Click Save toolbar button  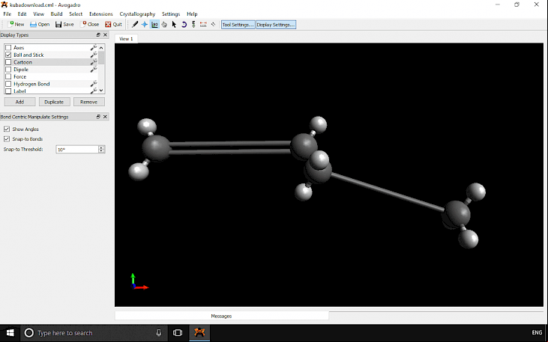tap(64, 25)
